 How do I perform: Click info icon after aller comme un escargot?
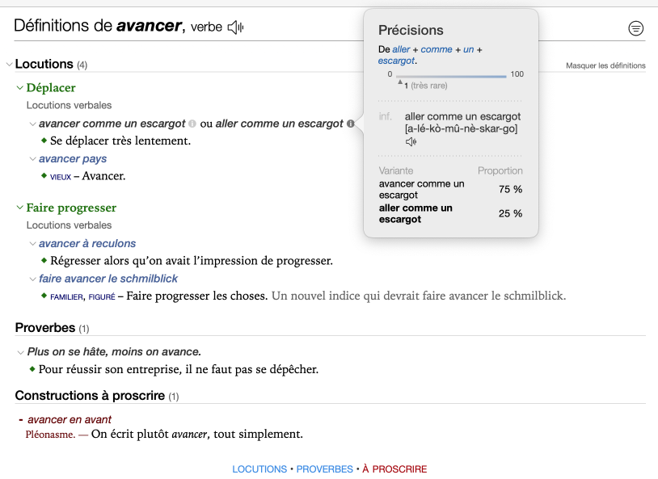coord(350,124)
